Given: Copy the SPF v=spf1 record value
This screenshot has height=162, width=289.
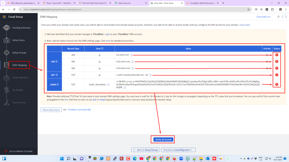Looking at the screenshot, I should click(x=150, y=75).
